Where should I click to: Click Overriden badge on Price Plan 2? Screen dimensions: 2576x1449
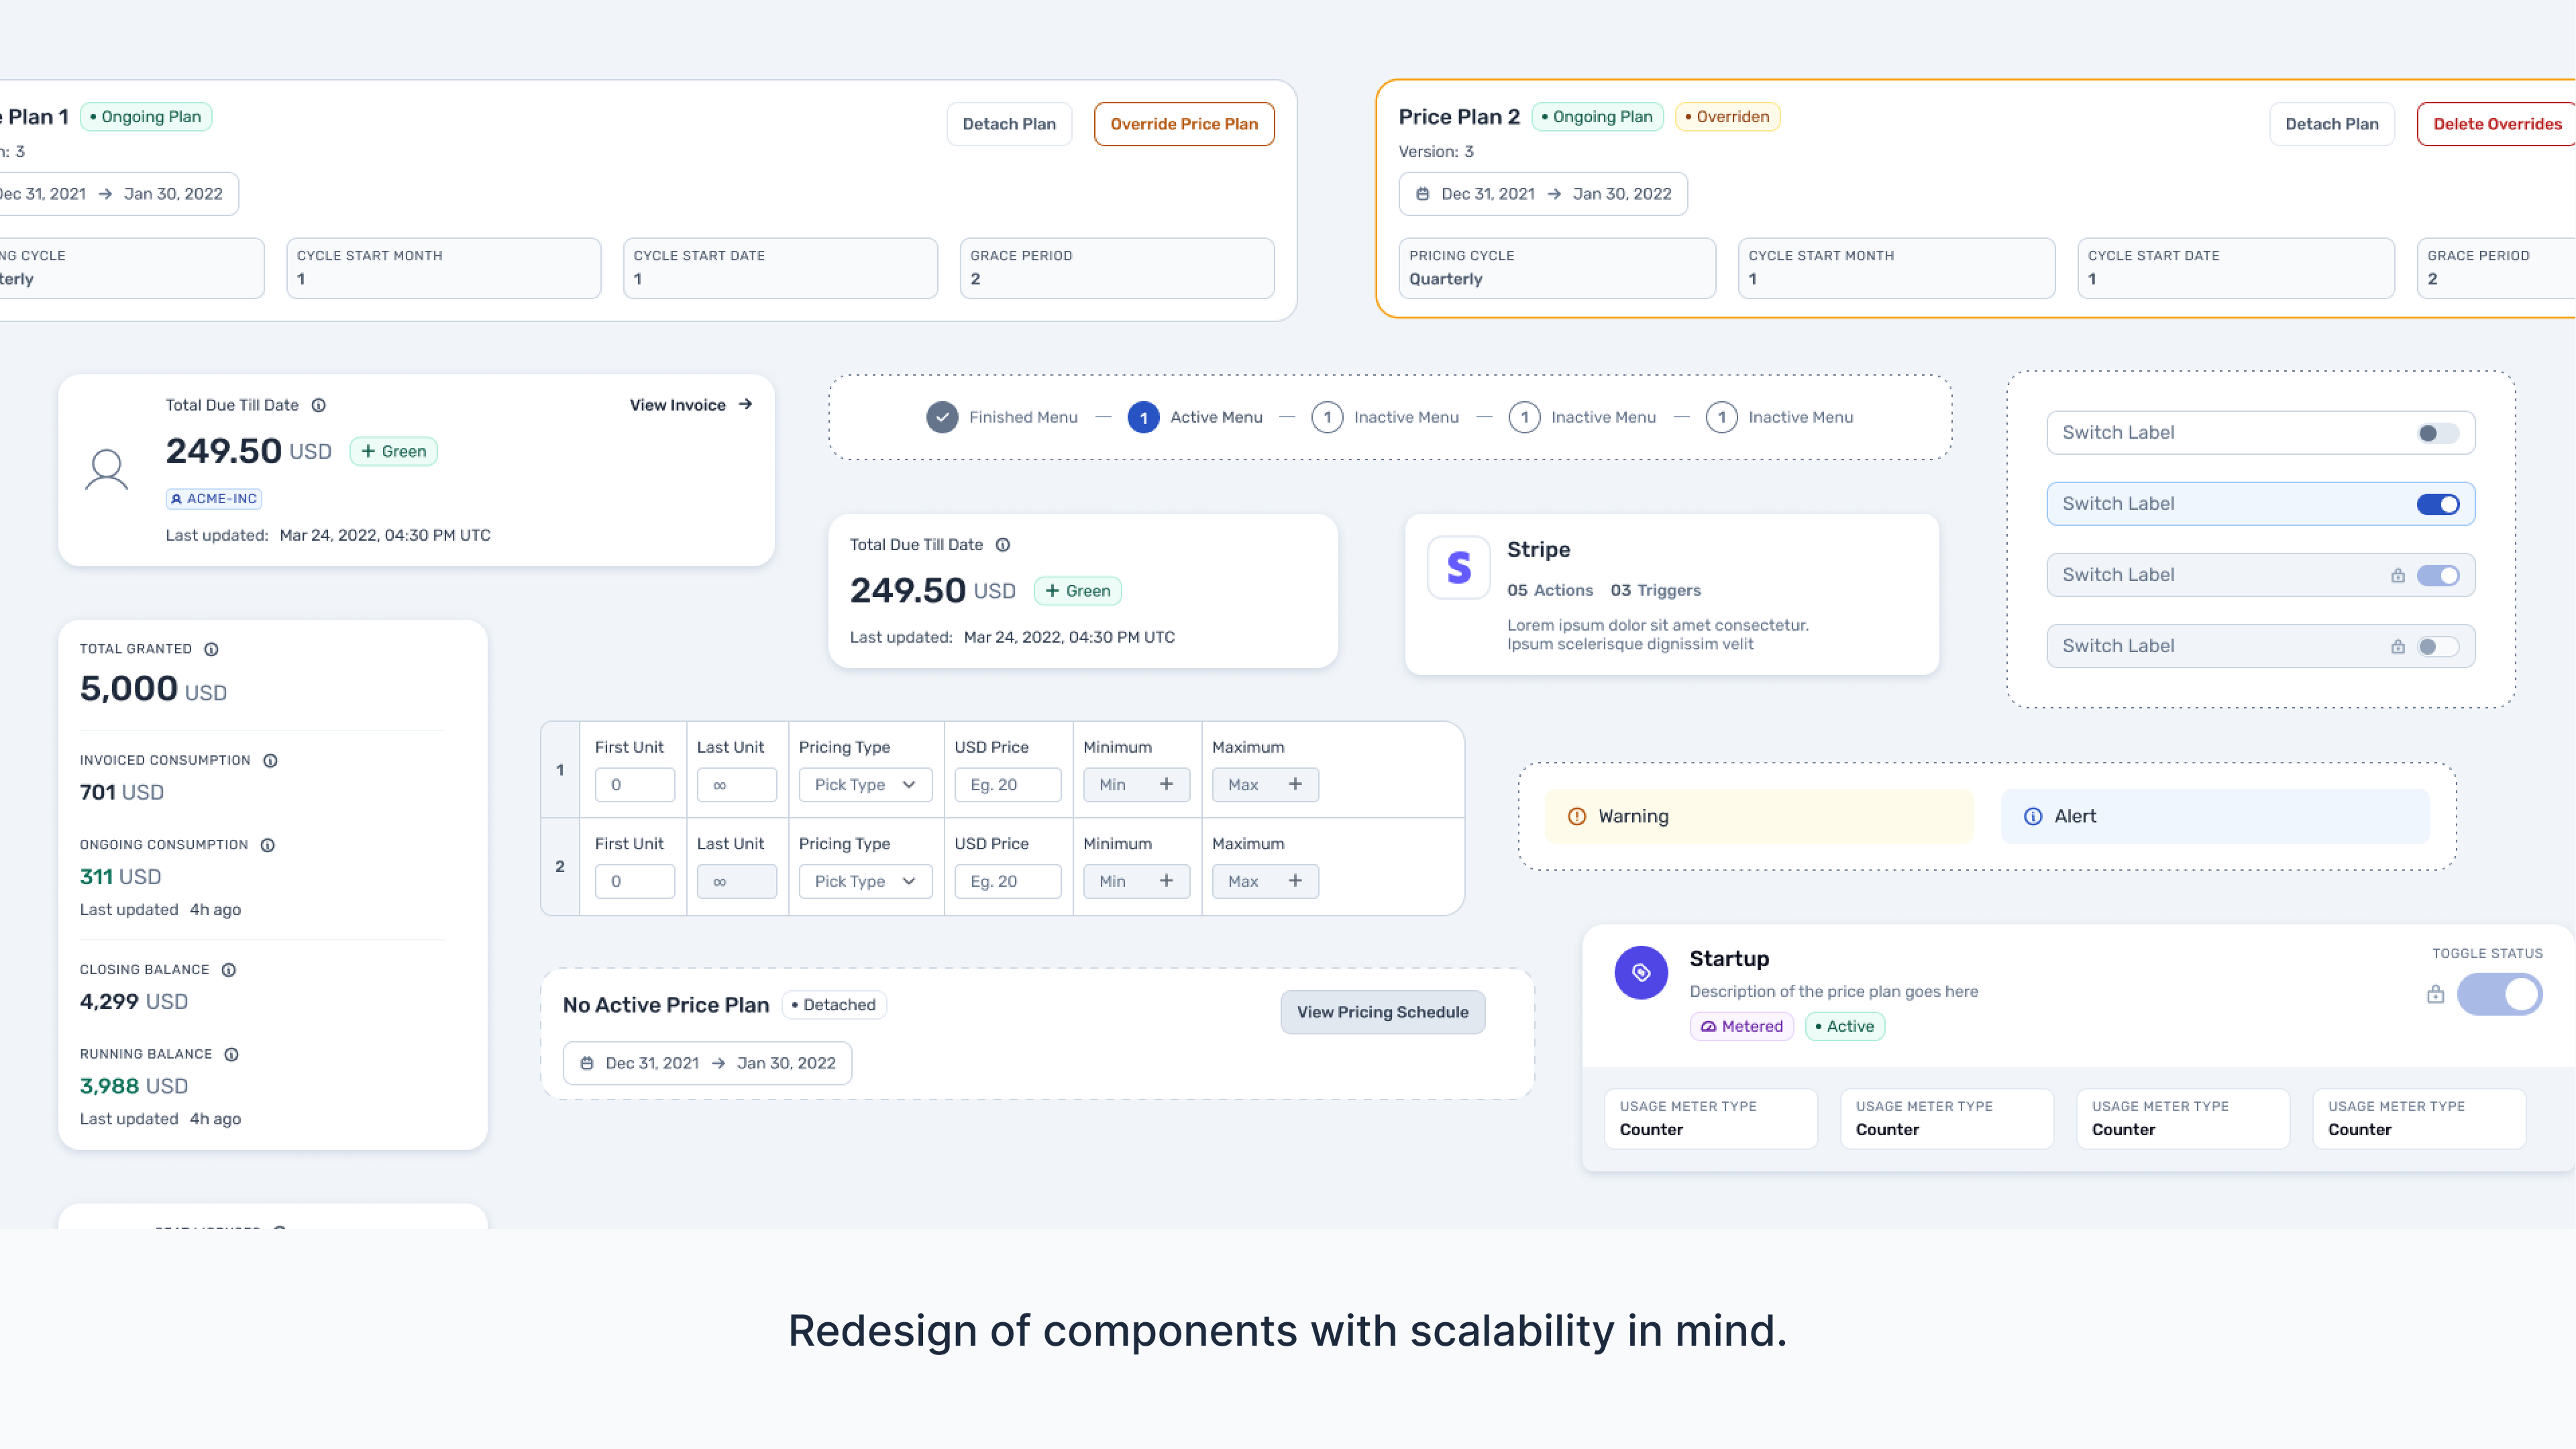point(1727,117)
